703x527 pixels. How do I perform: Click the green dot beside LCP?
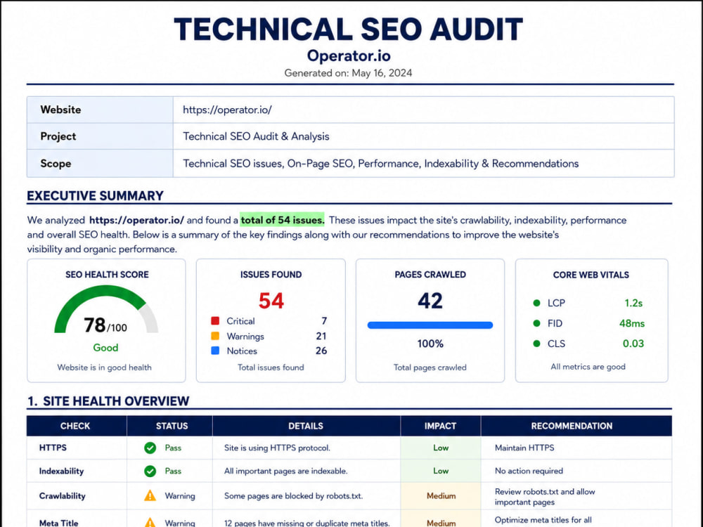pos(536,303)
